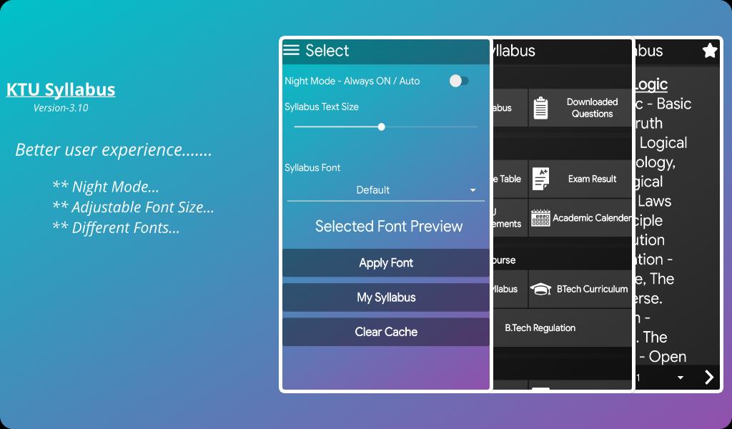Open Exam Result grade sheet icon
The width and height of the screenshot is (732, 429).
click(x=540, y=179)
